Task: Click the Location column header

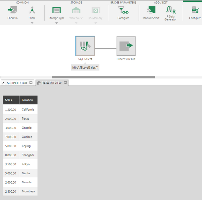Action: 28,100
